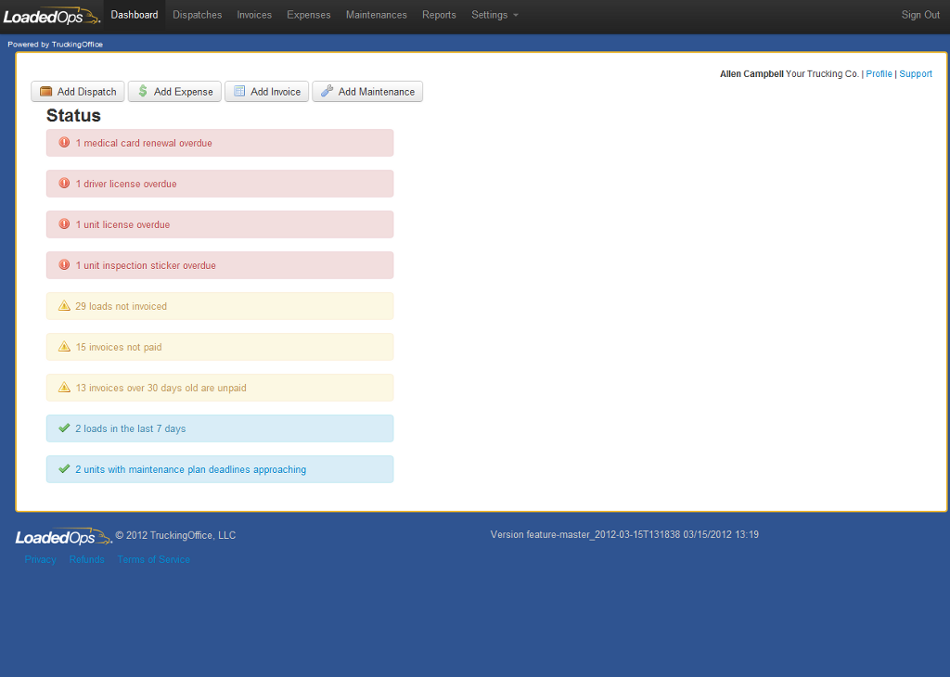Open the Dispatches menu item
The image size is (950, 677).
tap(197, 15)
